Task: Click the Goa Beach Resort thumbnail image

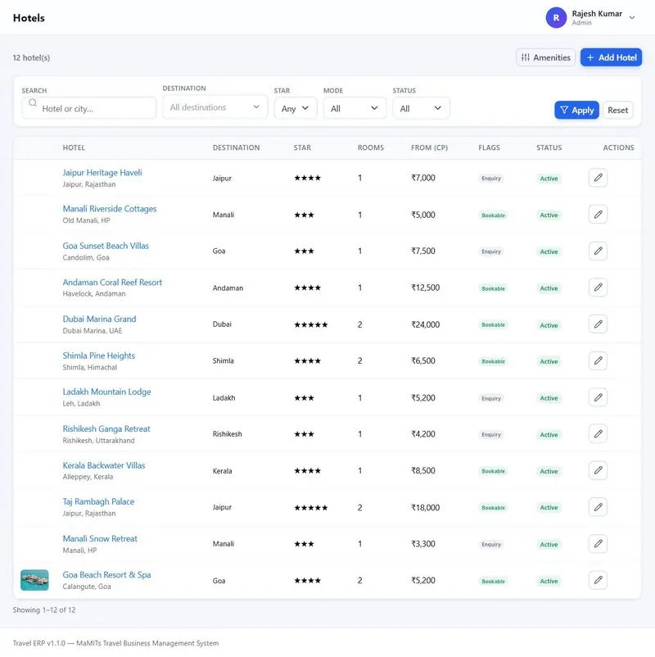Action: click(x=34, y=580)
